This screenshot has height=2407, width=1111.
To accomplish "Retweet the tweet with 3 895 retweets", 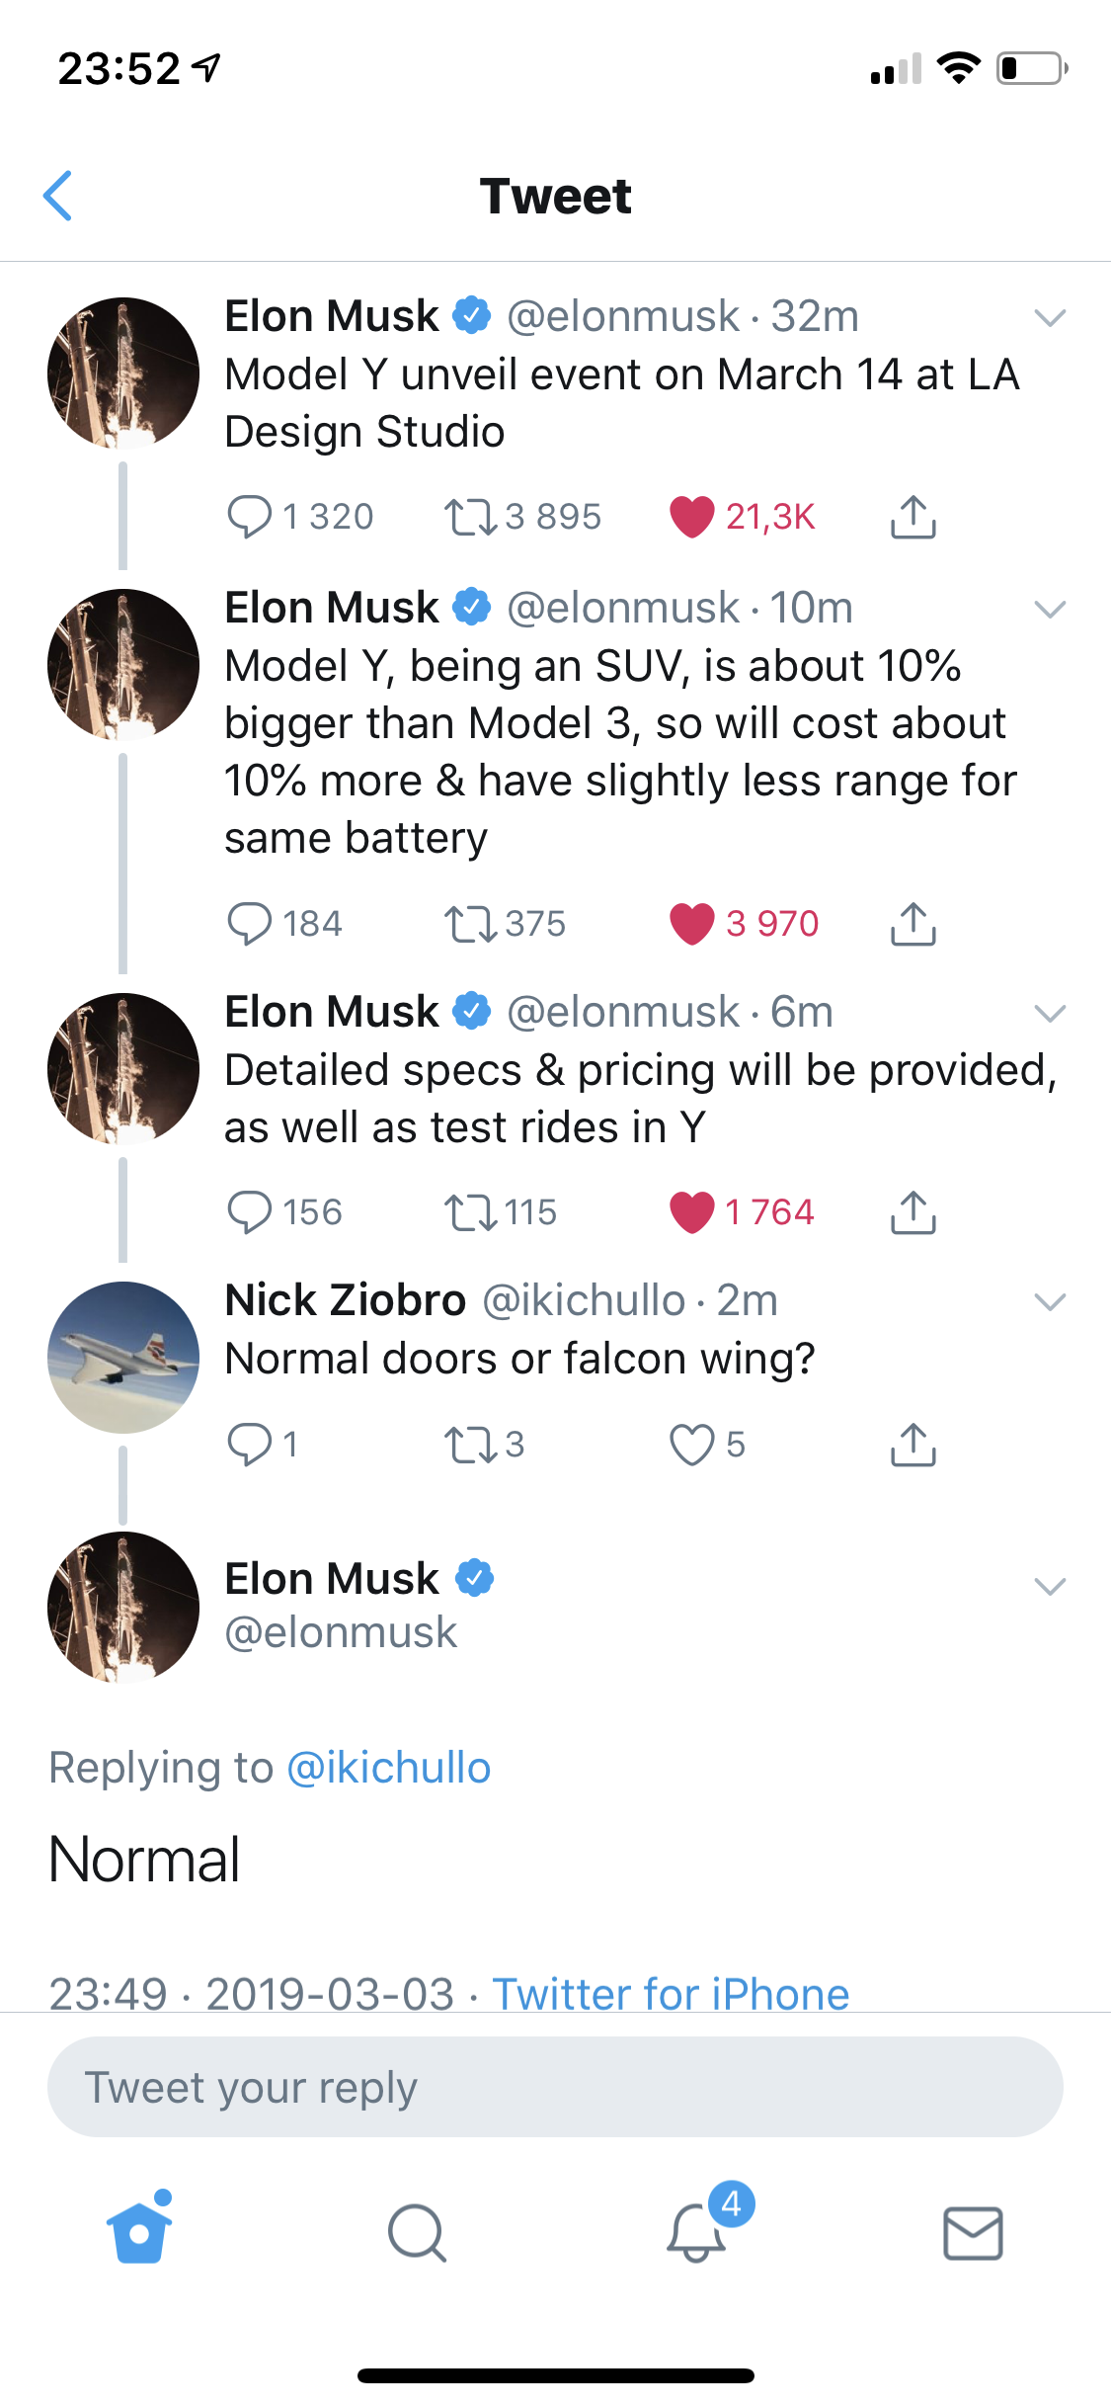I will pos(471,517).
